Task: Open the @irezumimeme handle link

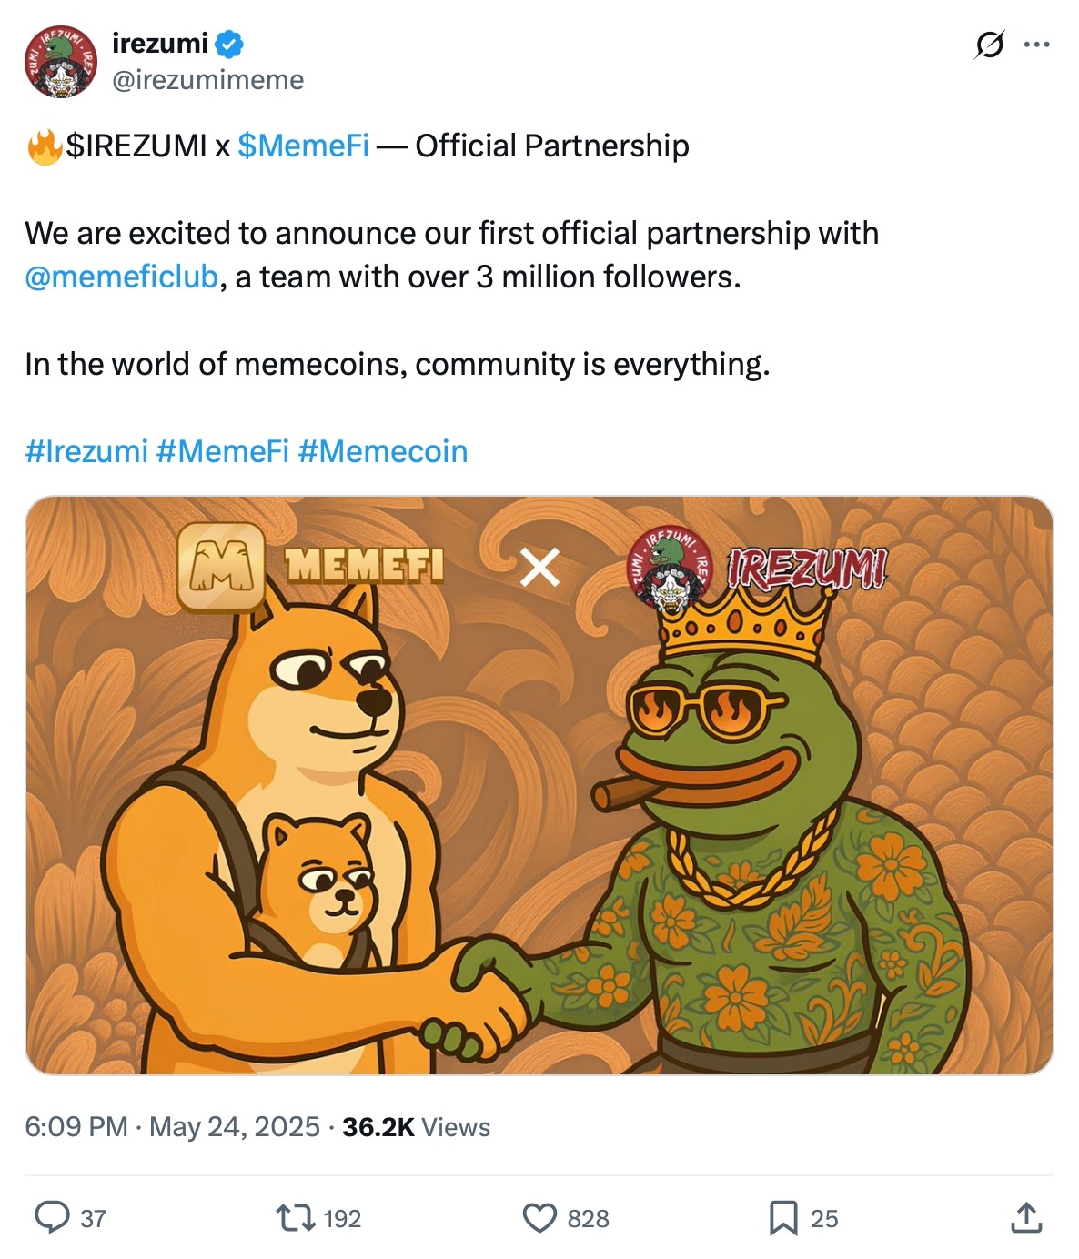Action: 208,80
